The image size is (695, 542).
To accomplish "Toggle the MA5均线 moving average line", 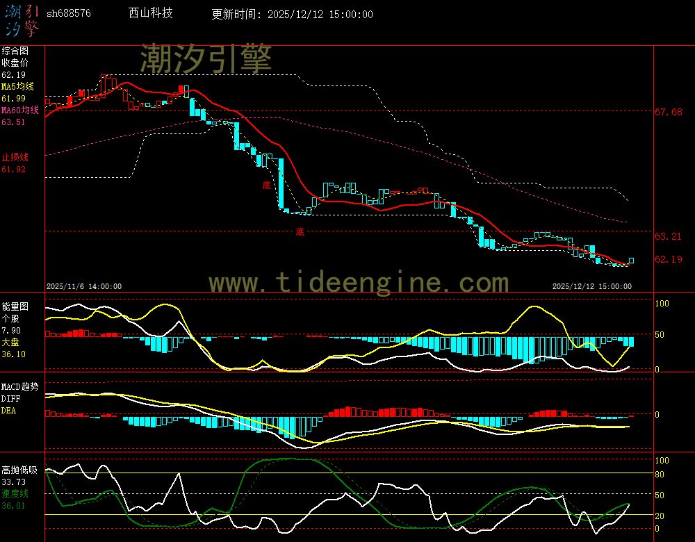I will pyautogui.click(x=16, y=88).
